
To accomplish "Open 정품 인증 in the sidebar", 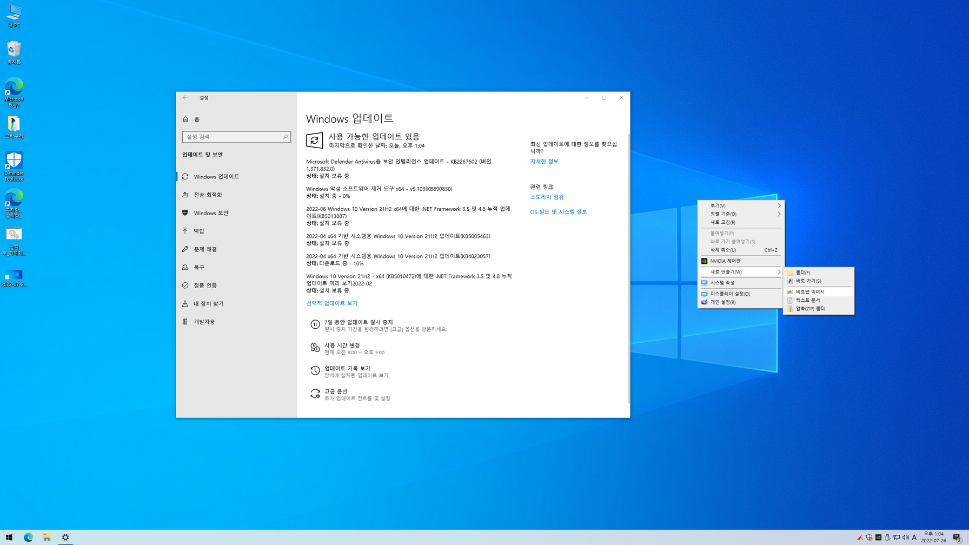I will (236, 285).
